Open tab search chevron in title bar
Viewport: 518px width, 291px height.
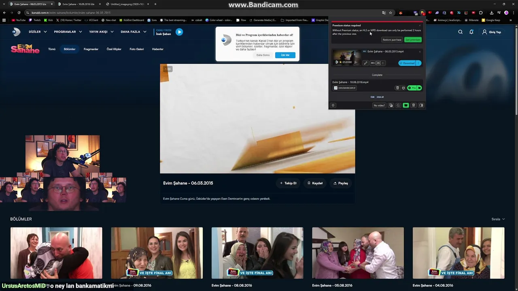[x=4, y=4]
